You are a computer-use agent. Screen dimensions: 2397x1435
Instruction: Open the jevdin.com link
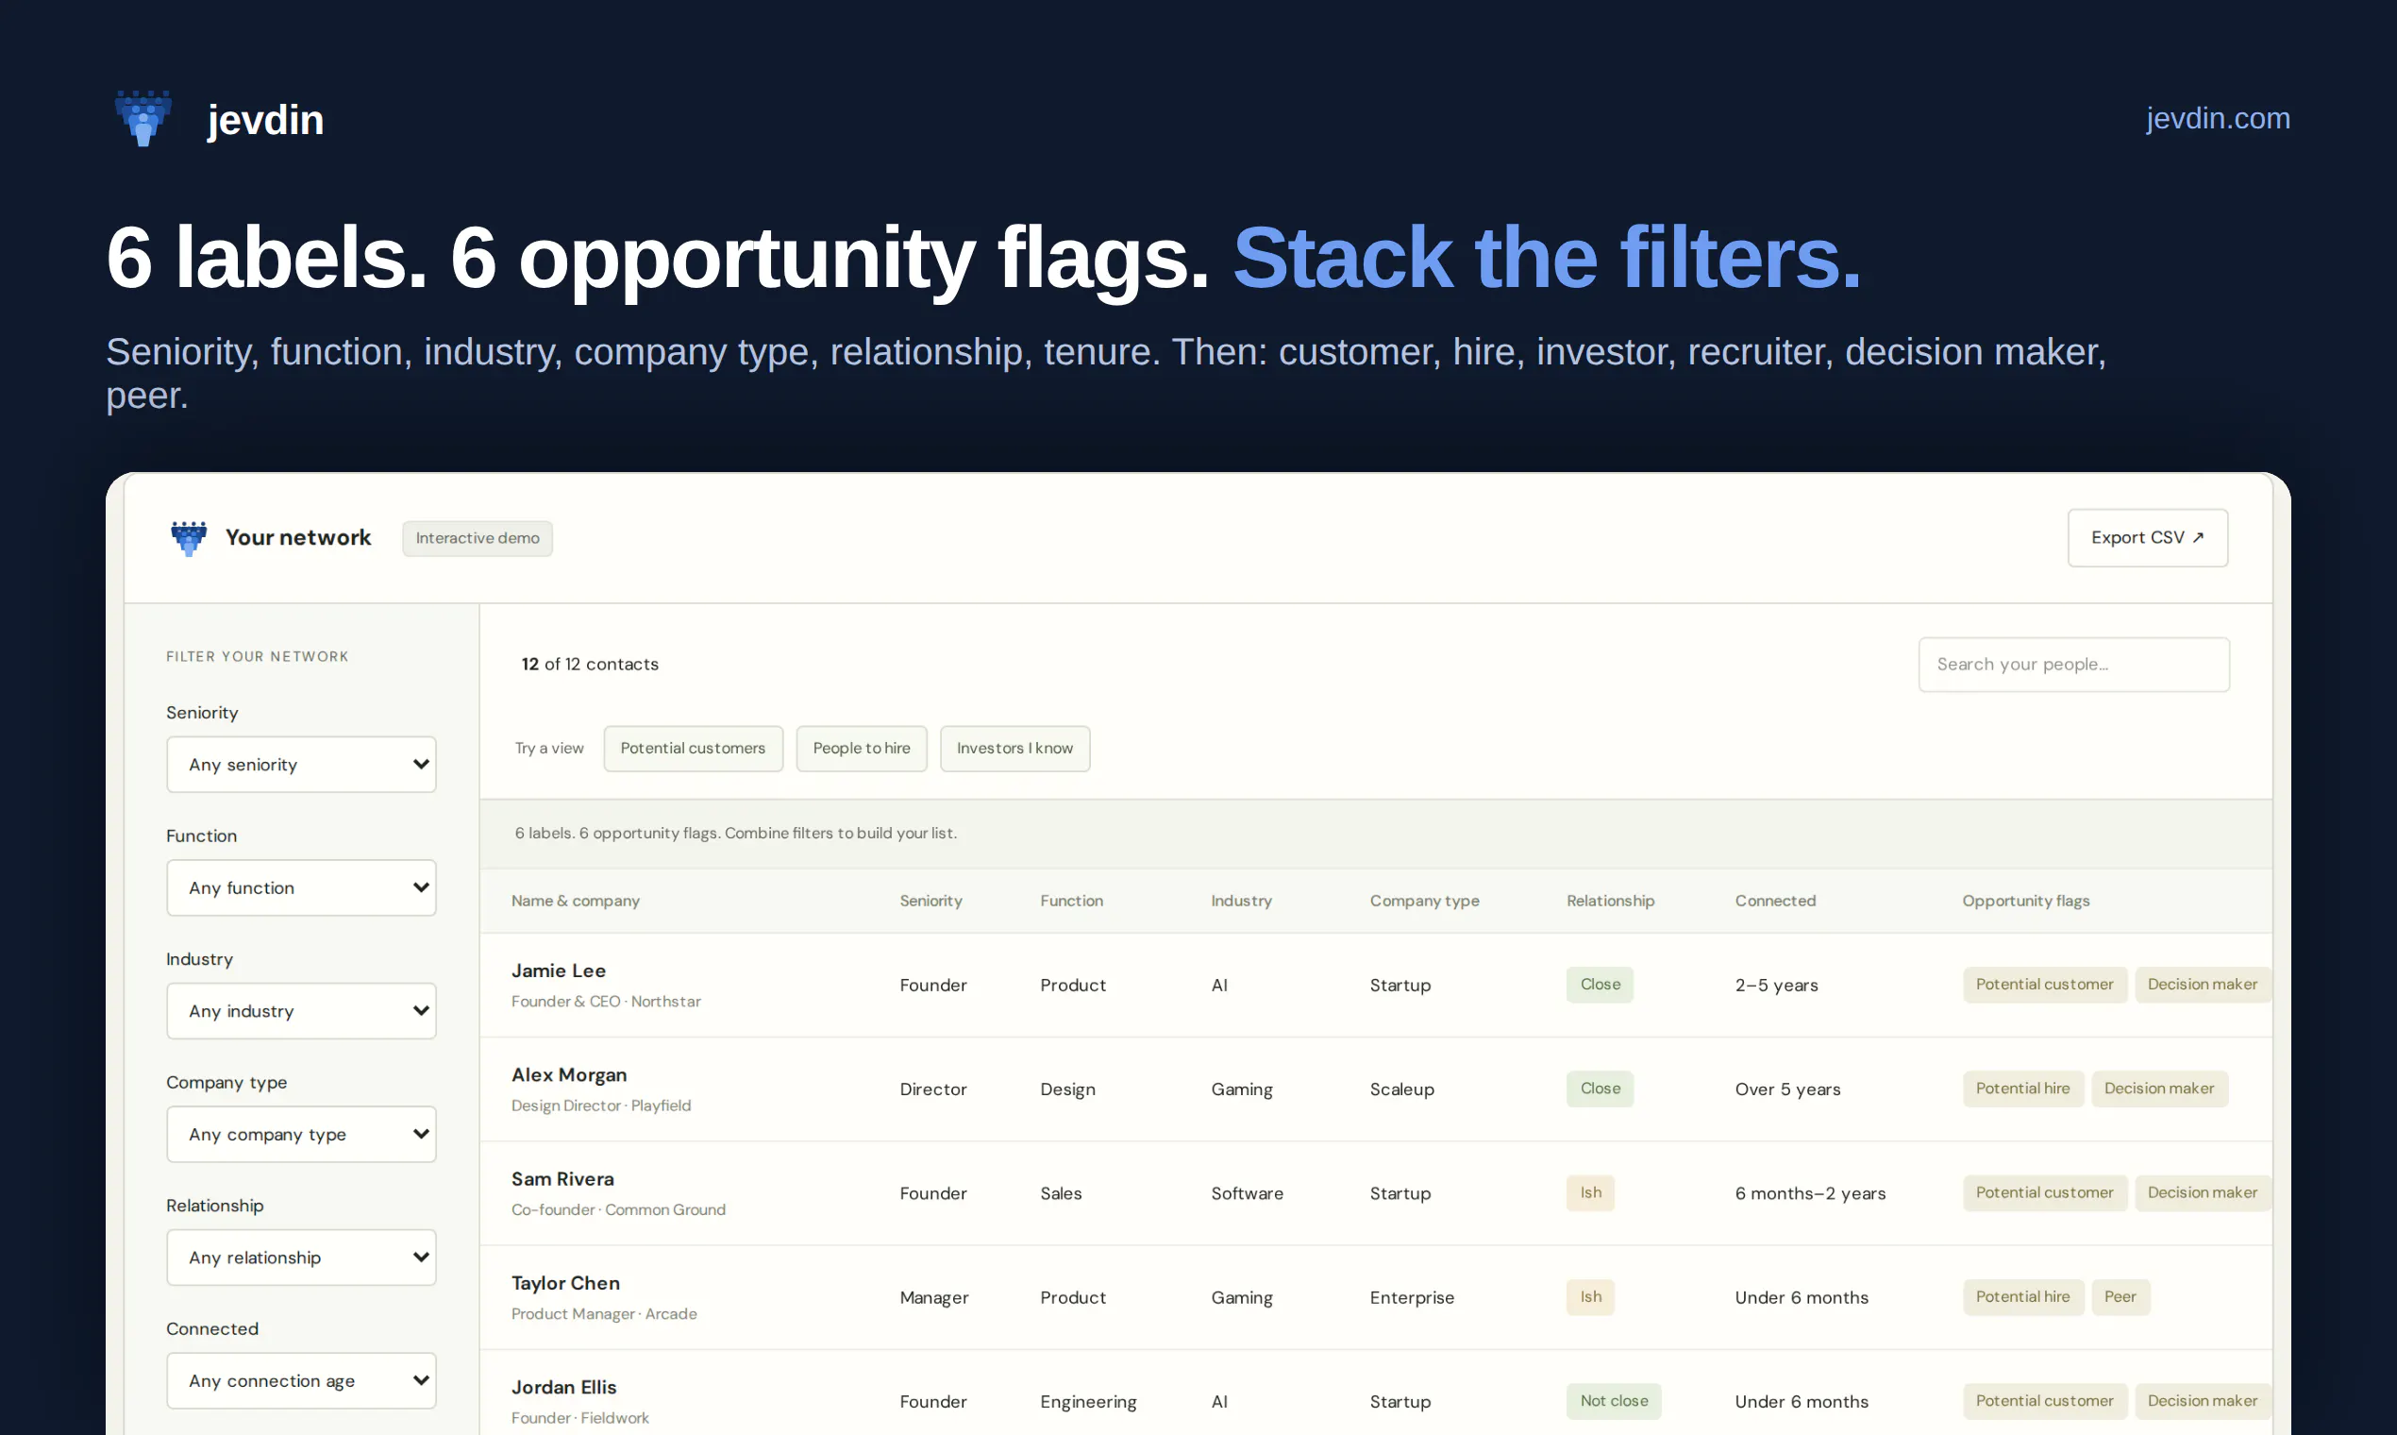coord(2218,118)
